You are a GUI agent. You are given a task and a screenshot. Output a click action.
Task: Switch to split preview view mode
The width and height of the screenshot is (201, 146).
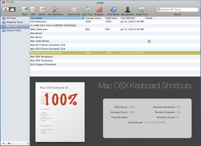point(12,9)
